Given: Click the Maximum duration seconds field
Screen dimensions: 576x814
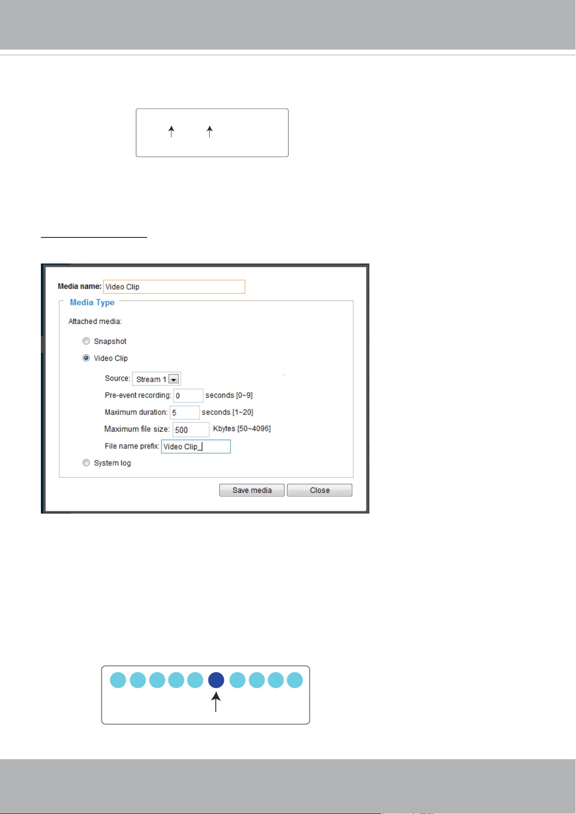Looking at the screenshot, I should tap(184, 413).
